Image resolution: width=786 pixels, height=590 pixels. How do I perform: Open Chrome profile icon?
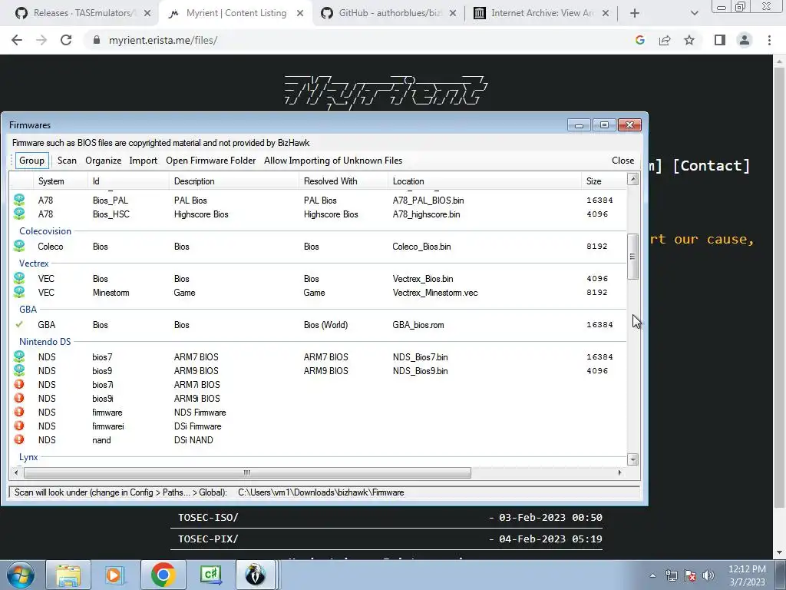(745, 40)
